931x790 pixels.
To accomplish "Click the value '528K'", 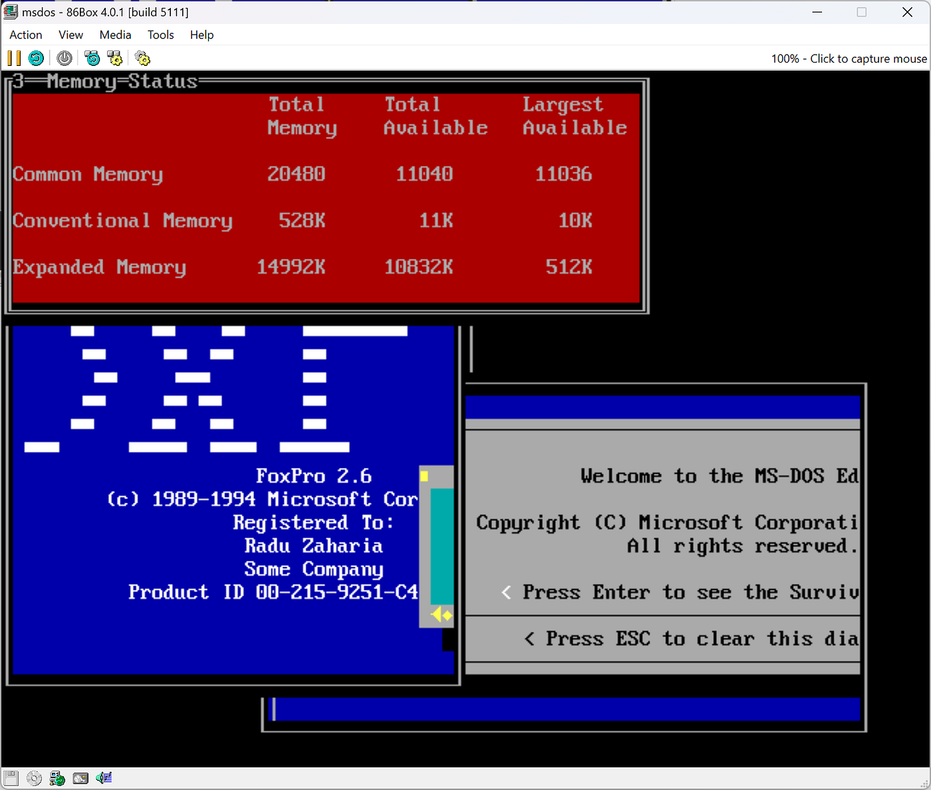I will pyautogui.click(x=302, y=221).
